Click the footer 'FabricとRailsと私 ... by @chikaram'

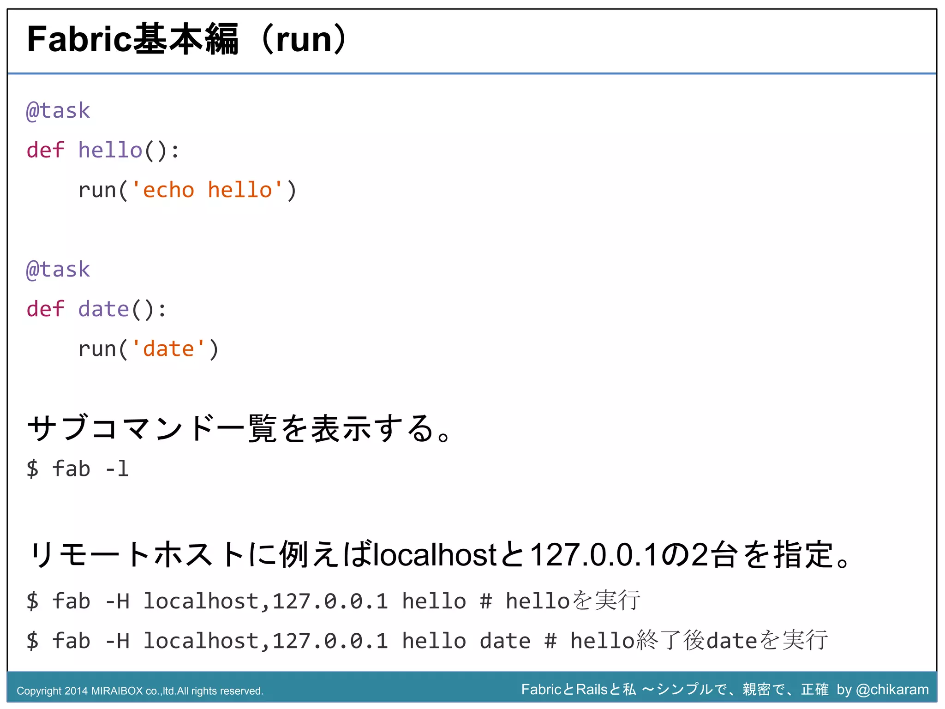pyautogui.click(x=725, y=690)
